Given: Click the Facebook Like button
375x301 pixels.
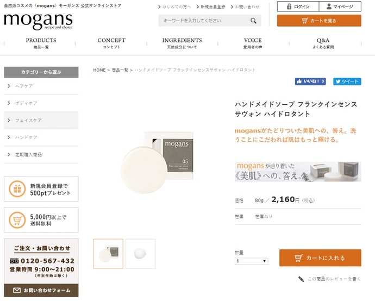Looking at the screenshot, I should pos(310,81).
